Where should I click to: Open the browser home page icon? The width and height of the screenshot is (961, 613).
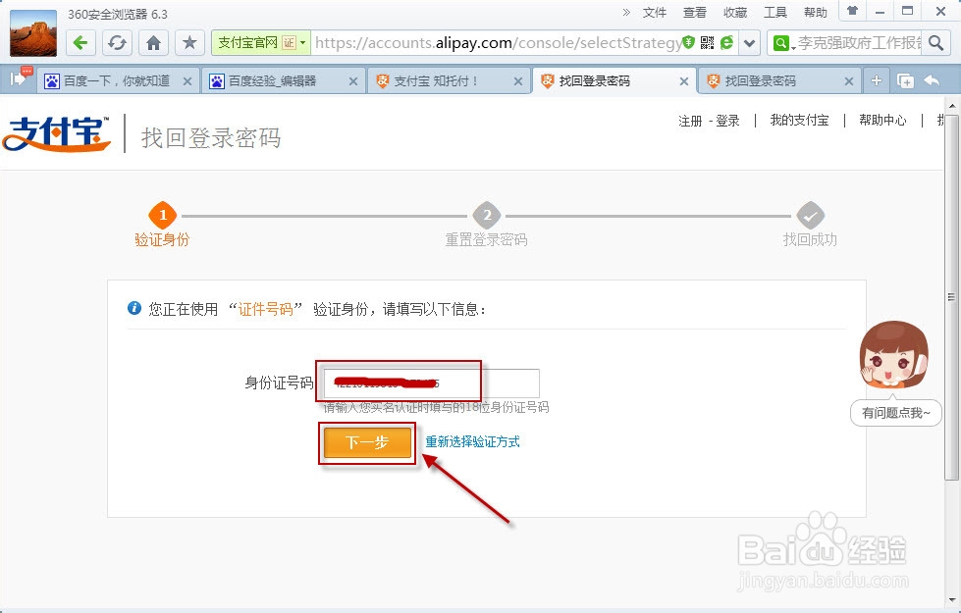click(153, 43)
